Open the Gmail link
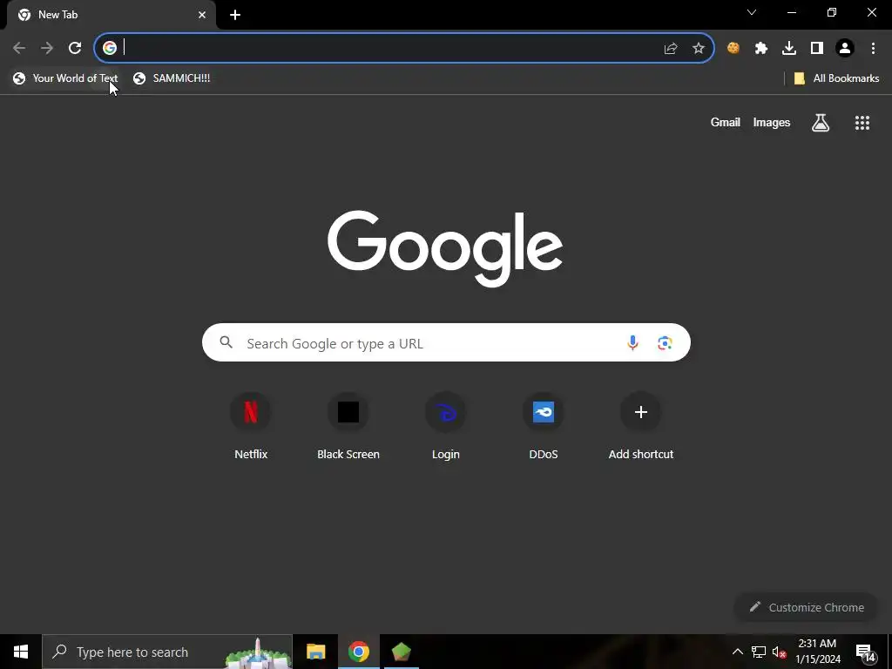Screen dimensions: 892x669 725,122
